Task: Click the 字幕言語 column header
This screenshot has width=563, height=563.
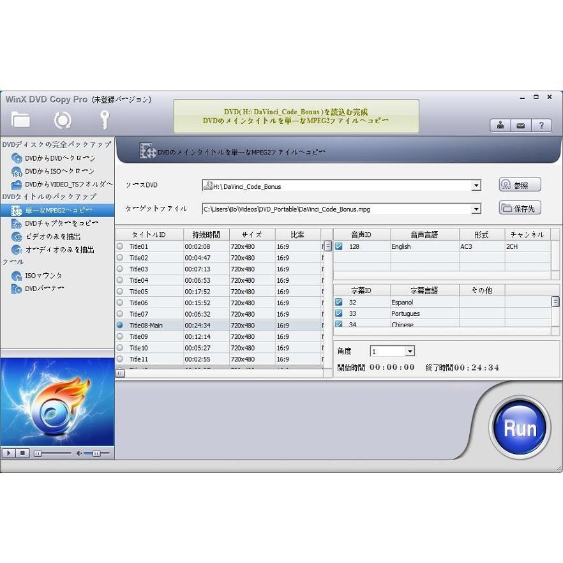Action: (424, 290)
